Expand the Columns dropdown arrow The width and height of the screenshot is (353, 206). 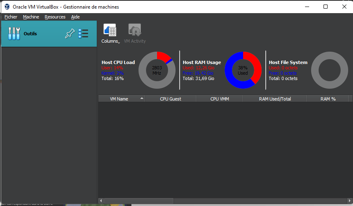pyautogui.click(x=119, y=43)
